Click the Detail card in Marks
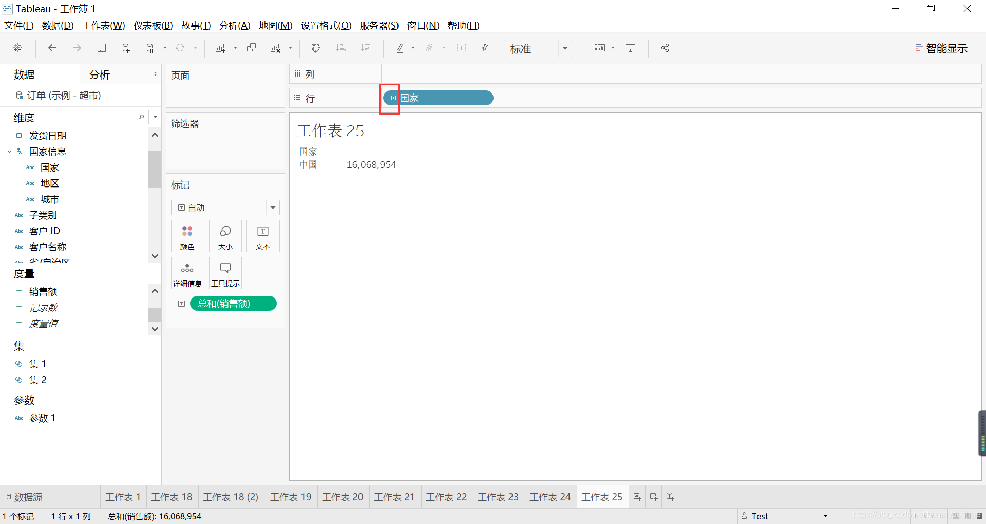The image size is (986, 524). pyautogui.click(x=187, y=273)
